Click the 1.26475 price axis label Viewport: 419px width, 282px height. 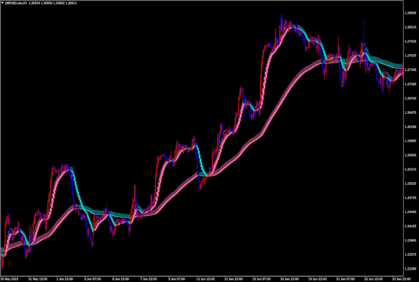click(411, 113)
